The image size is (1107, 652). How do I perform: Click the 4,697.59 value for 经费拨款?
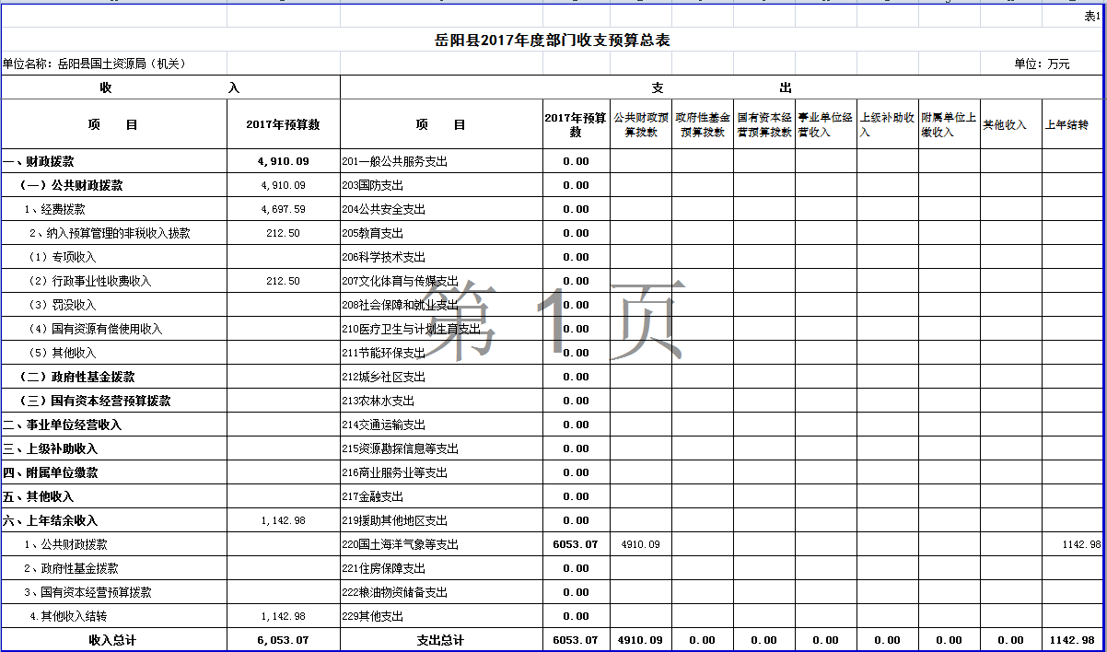point(283,209)
